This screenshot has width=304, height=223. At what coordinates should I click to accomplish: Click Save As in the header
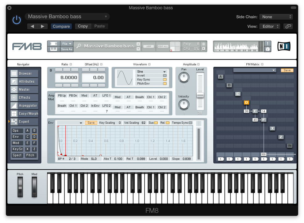(67, 49)
